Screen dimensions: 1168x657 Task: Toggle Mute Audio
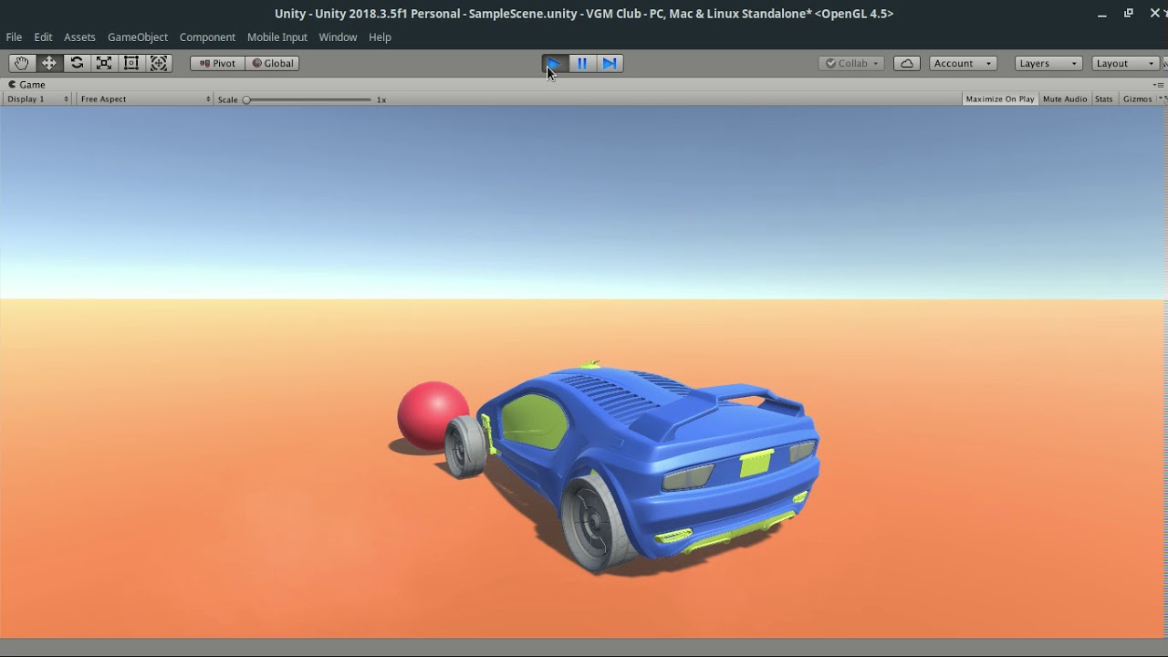1065,99
